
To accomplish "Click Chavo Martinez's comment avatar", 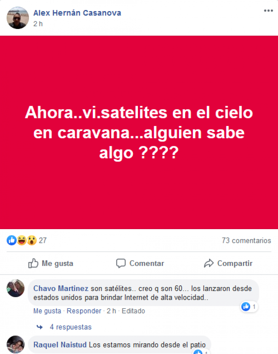I will coord(16,288).
